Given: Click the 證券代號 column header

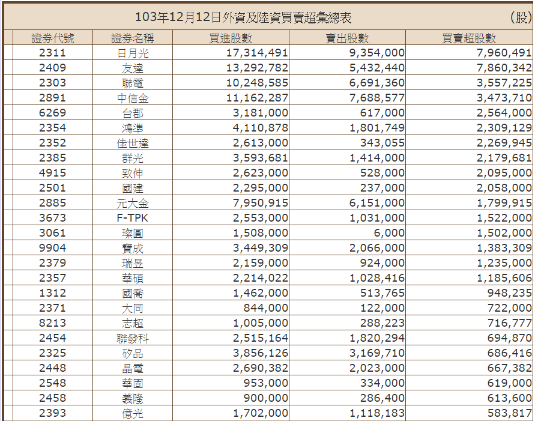Looking at the screenshot, I should (x=53, y=38).
